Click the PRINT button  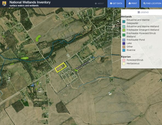pyautogui.click(x=133, y=4)
